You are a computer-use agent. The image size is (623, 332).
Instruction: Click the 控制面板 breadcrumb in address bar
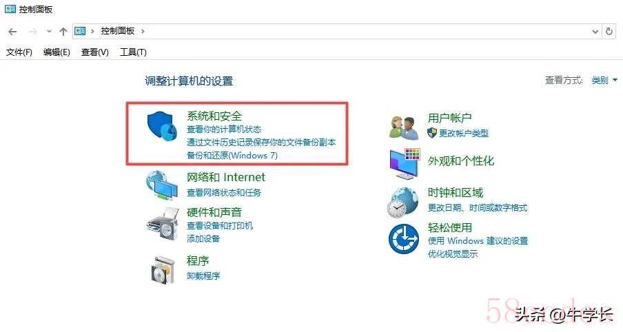click(118, 31)
